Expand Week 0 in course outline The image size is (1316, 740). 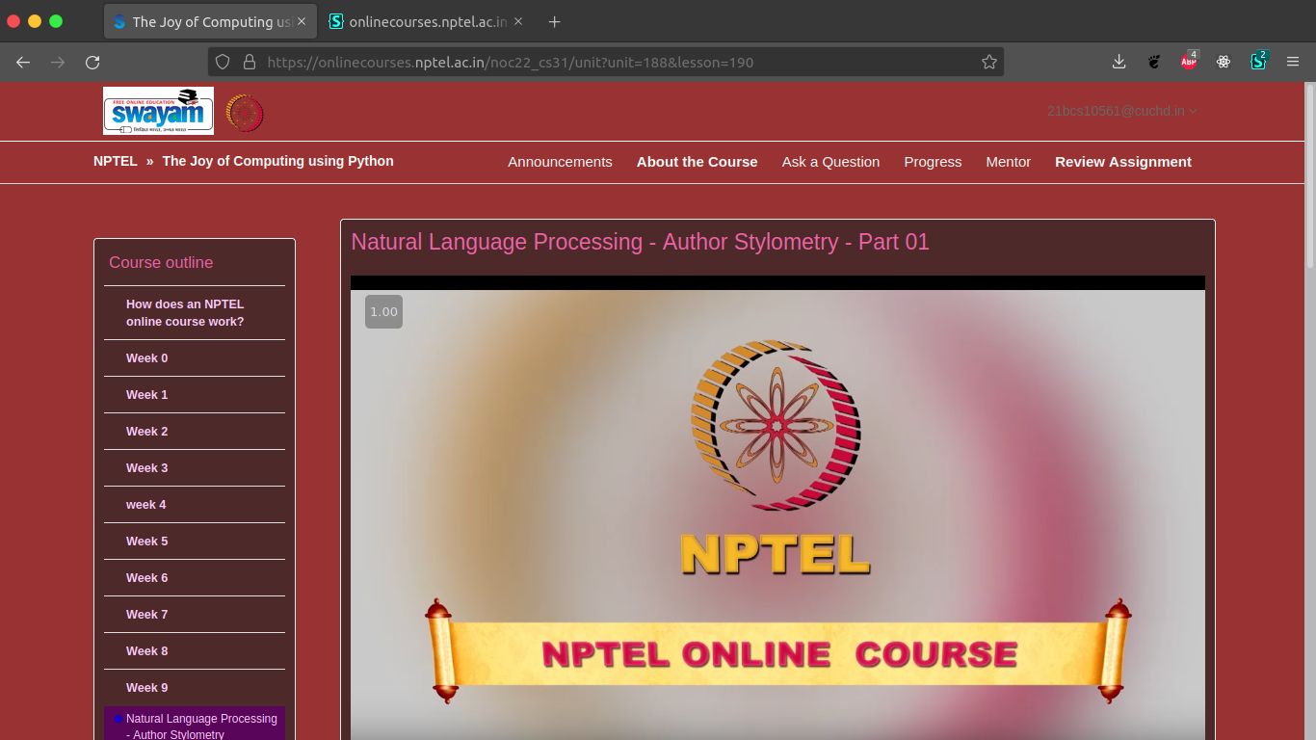click(195, 357)
